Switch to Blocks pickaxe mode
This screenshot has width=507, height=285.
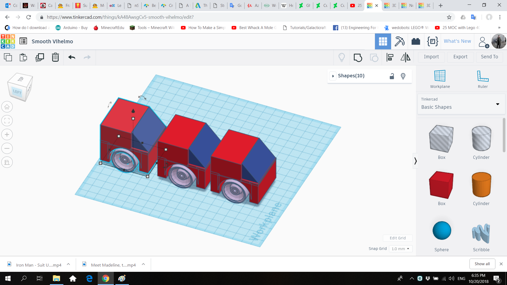pyautogui.click(x=399, y=41)
